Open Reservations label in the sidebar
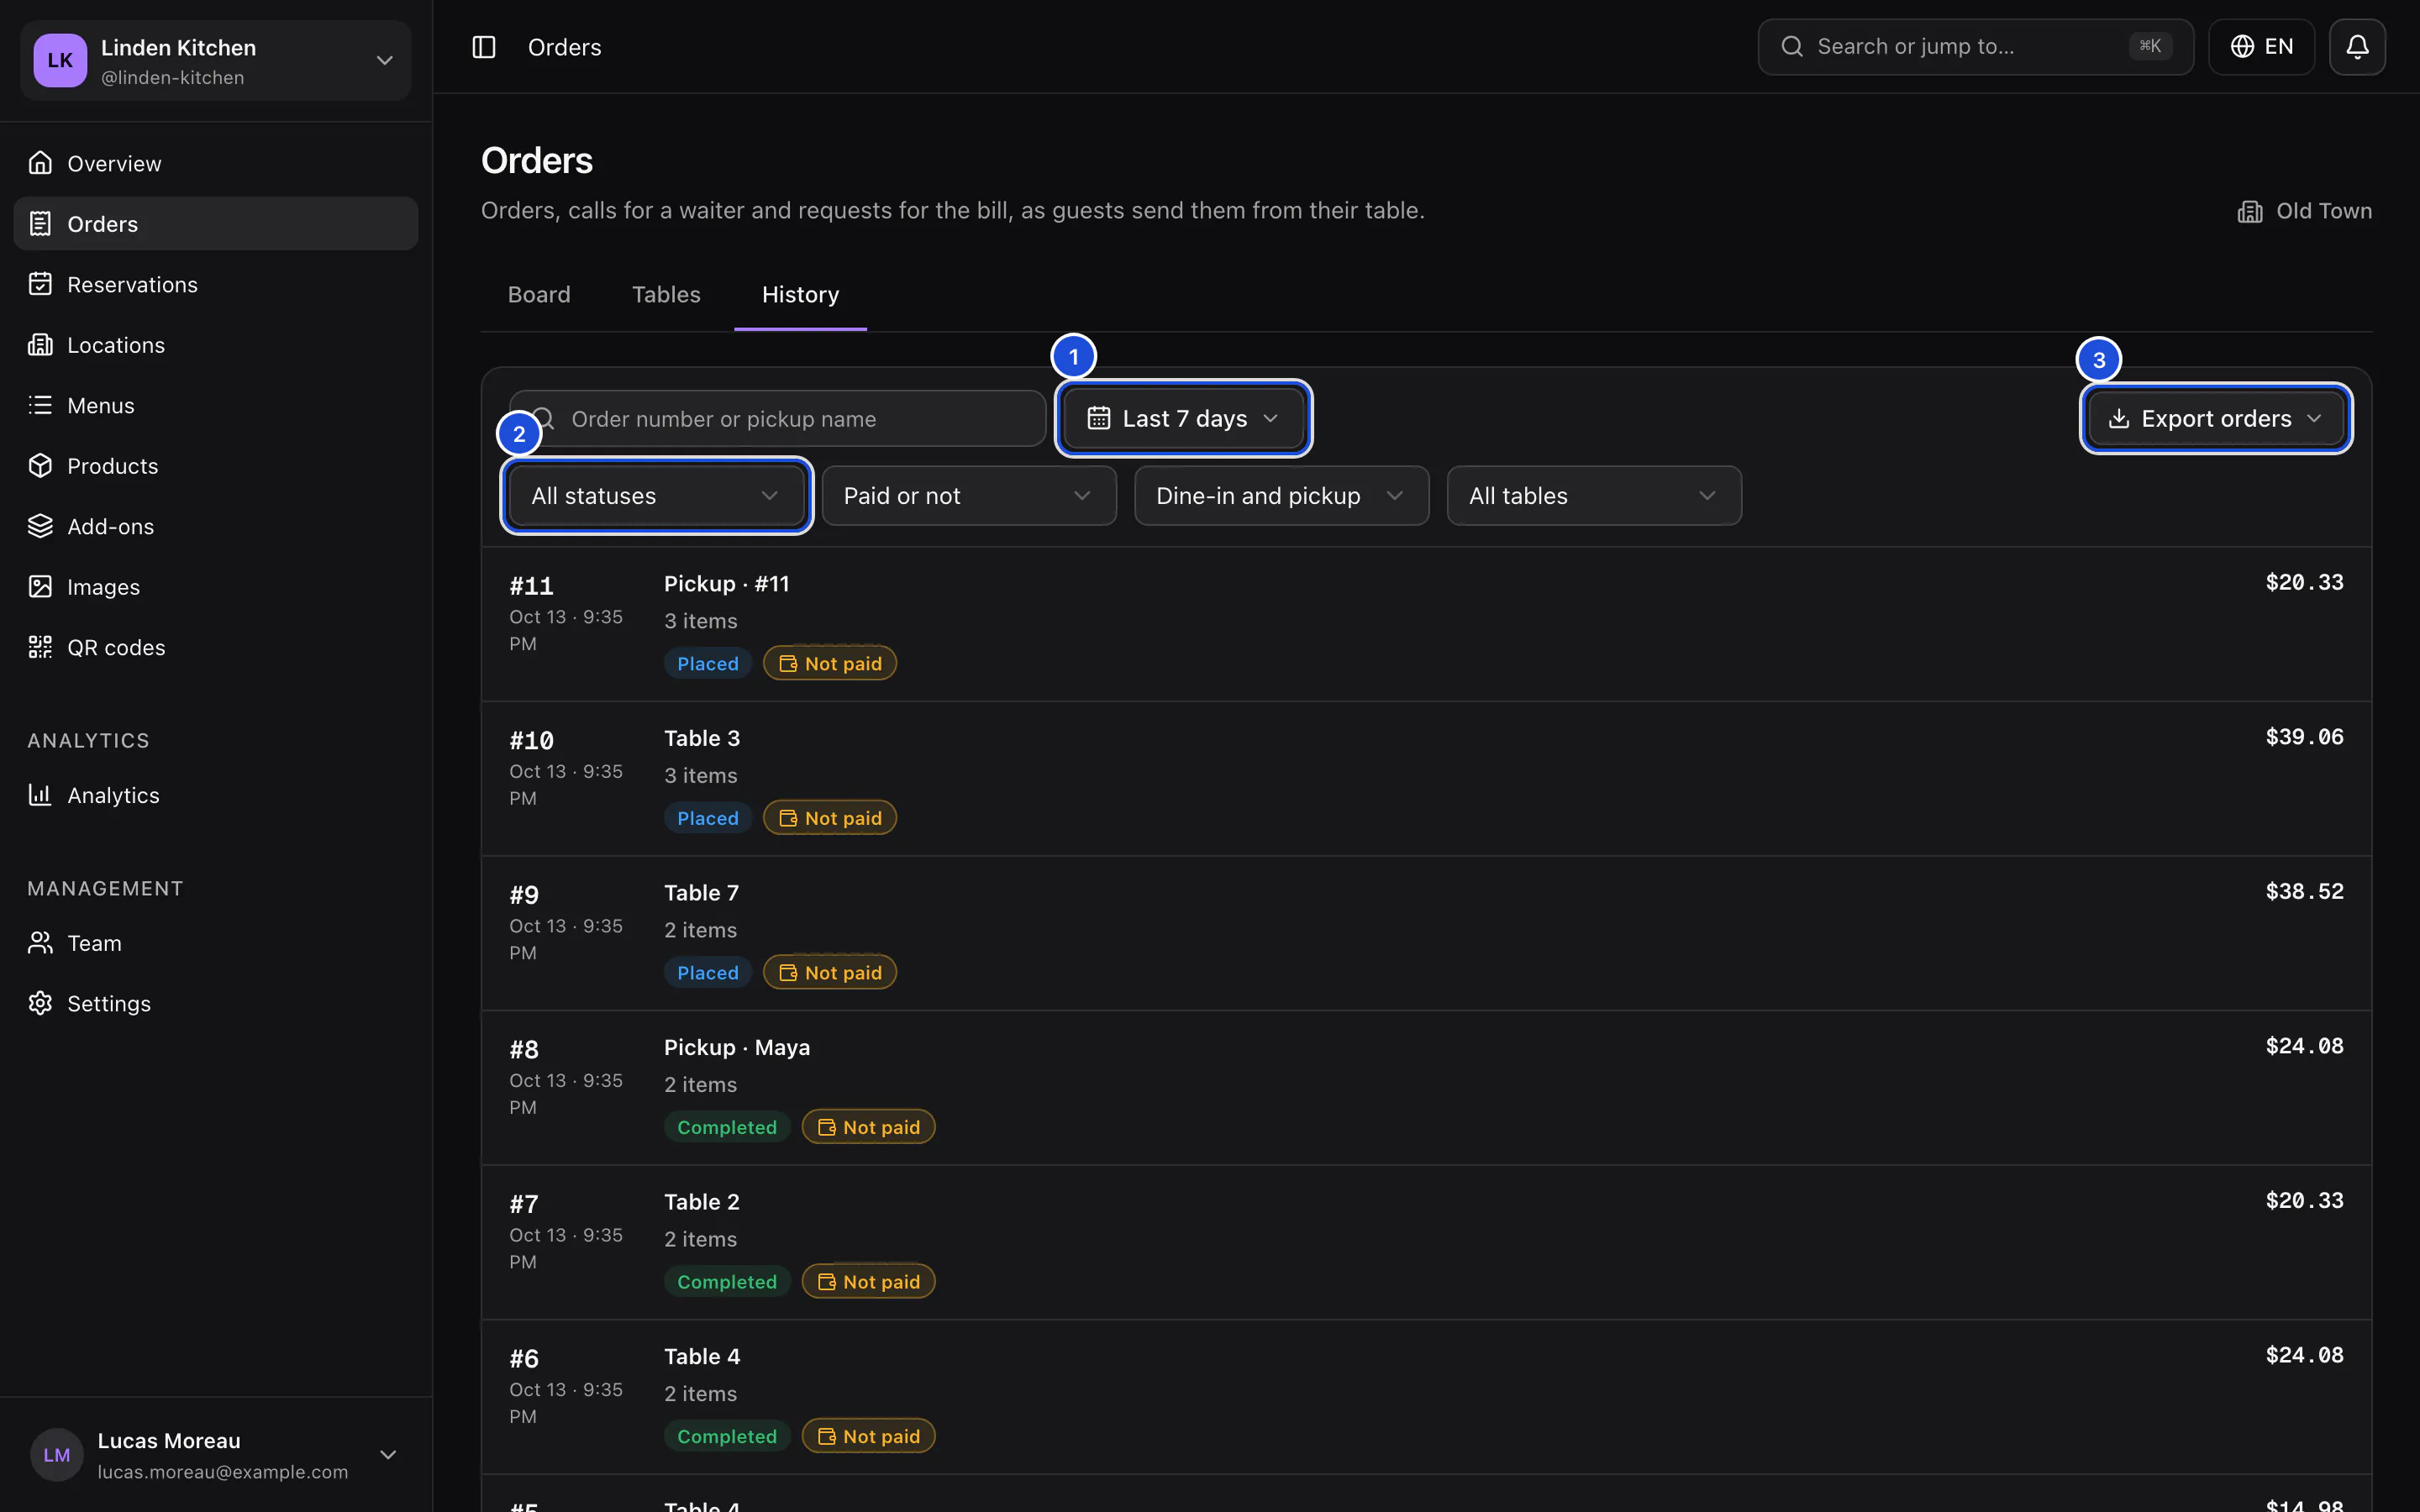2420x1512 pixels. click(x=132, y=285)
